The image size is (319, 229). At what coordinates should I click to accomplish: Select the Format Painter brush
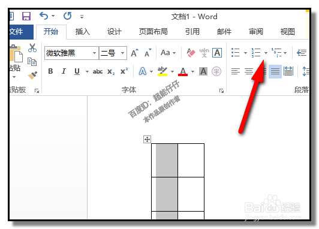click(x=32, y=76)
